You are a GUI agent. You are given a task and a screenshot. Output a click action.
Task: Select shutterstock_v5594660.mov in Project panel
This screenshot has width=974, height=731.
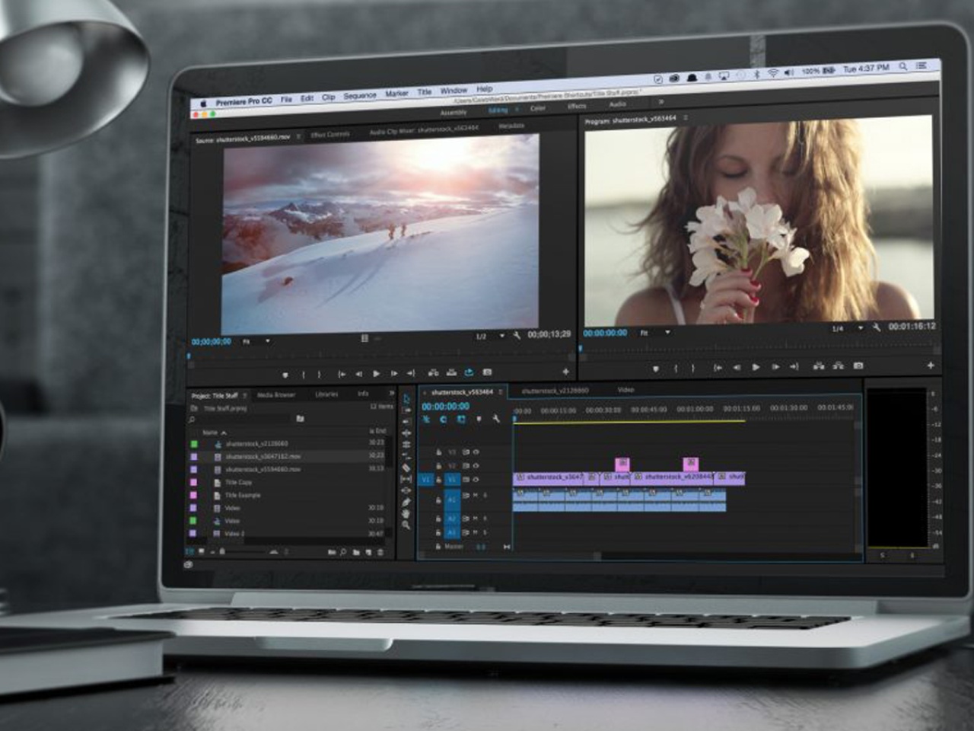[263, 469]
